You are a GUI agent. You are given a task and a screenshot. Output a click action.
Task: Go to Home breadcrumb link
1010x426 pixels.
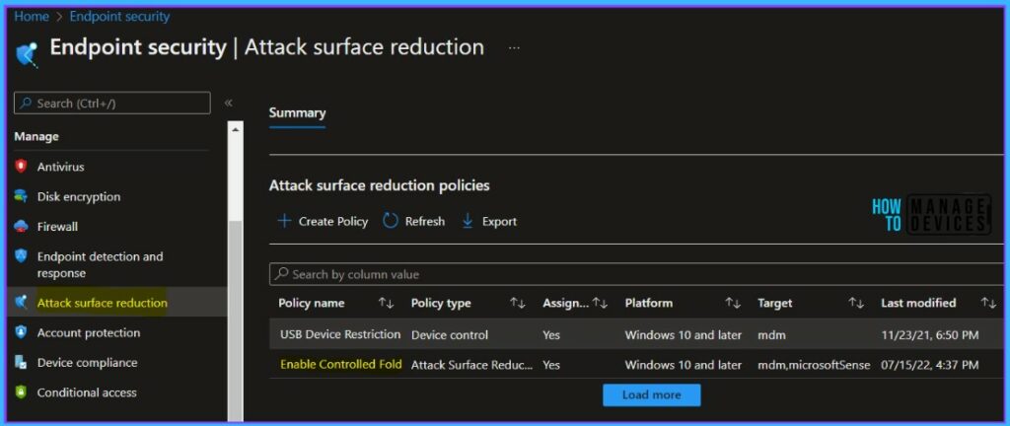pyautogui.click(x=32, y=17)
